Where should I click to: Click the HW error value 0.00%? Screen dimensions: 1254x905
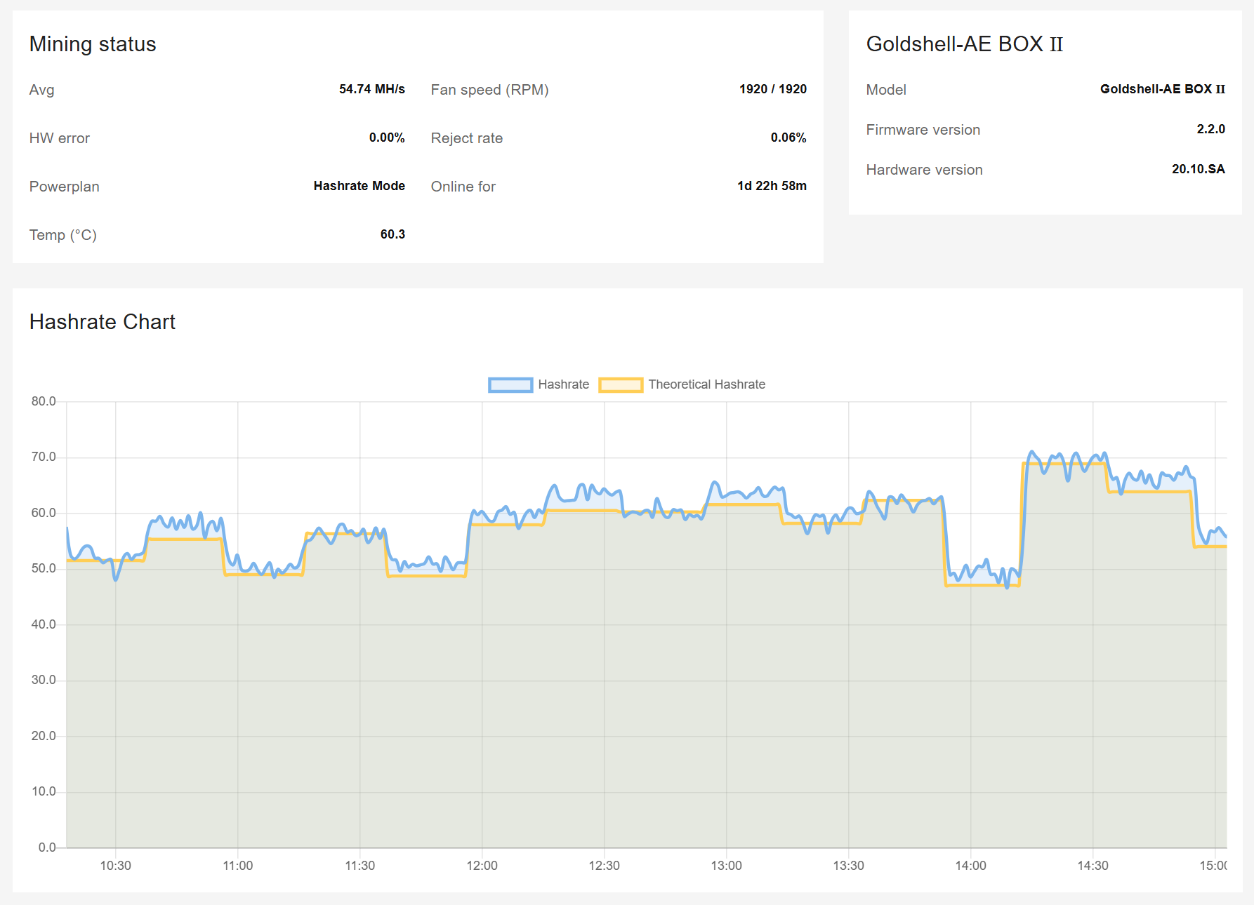[x=387, y=138]
